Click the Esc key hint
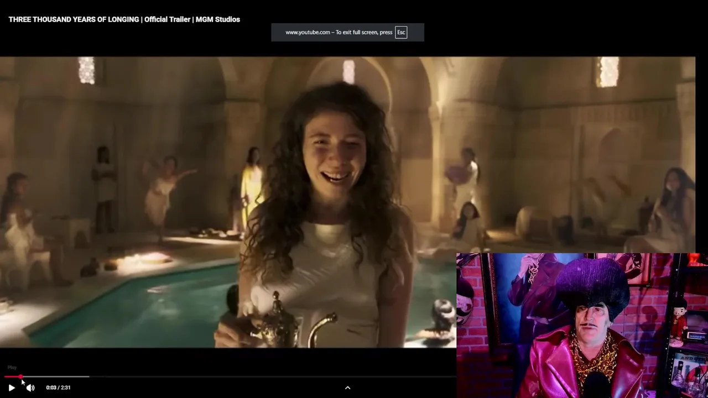Image resolution: width=708 pixels, height=398 pixels. point(401,32)
